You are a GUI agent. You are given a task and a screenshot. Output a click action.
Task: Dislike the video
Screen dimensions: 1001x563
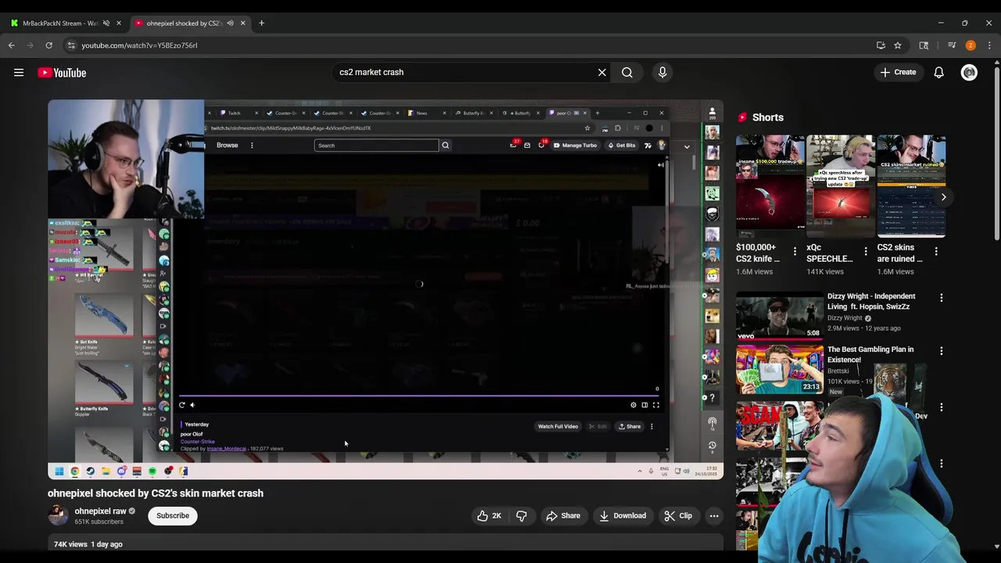tap(521, 516)
